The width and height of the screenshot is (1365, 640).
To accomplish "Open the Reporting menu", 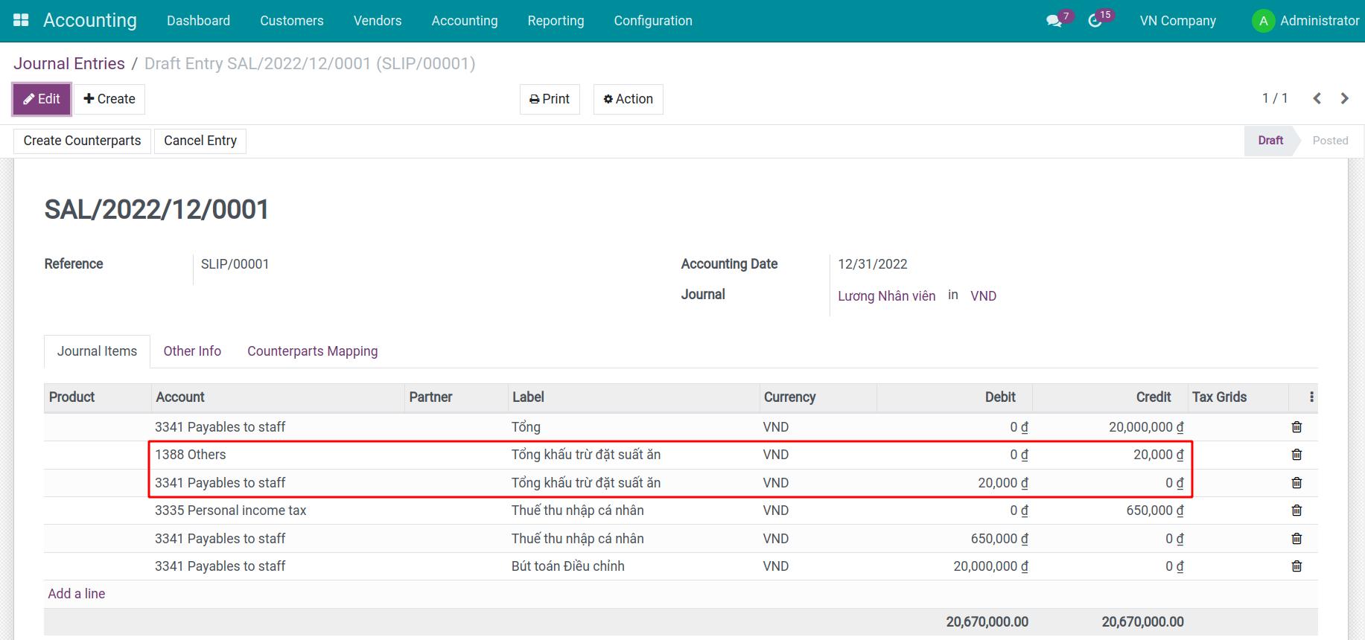I will 556,21.
